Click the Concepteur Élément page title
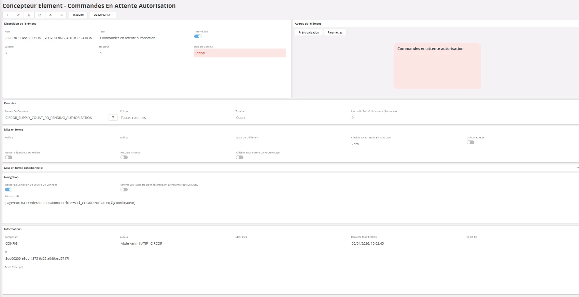Image resolution: width=579 pixels, height=297 pixels. click(89, 6)
